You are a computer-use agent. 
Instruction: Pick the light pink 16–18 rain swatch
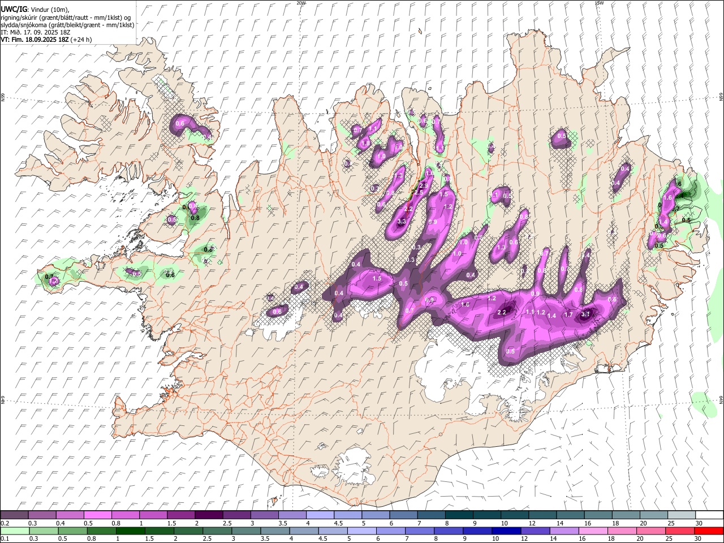[593, 531]
